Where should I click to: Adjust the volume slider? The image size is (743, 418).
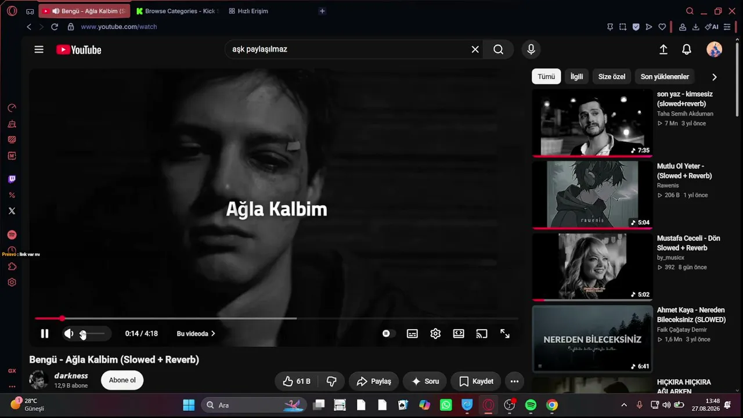coord(92,334)
